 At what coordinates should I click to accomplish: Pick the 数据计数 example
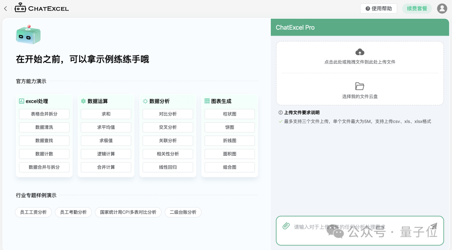tap(44, 154)
